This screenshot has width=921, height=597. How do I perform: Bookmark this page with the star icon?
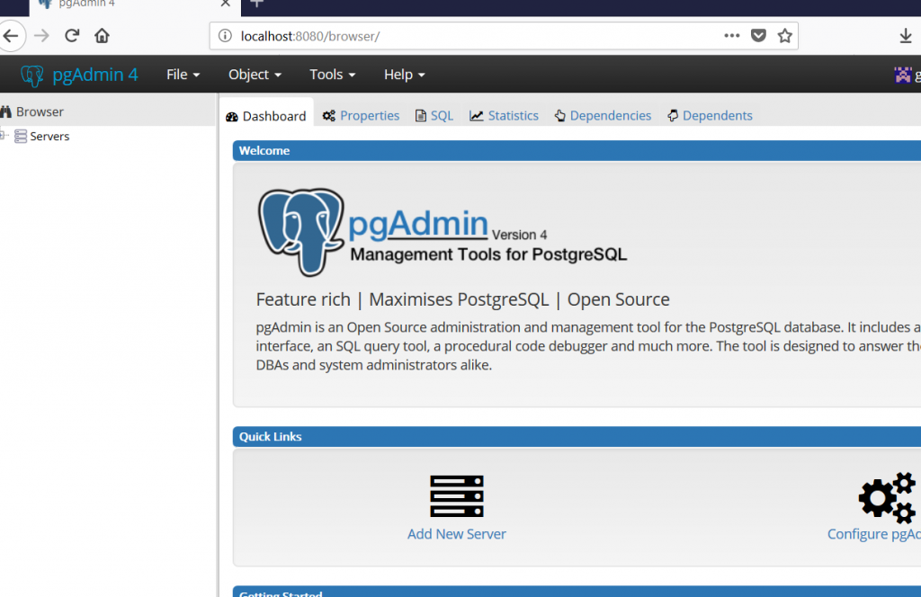(x=784, y=36)
